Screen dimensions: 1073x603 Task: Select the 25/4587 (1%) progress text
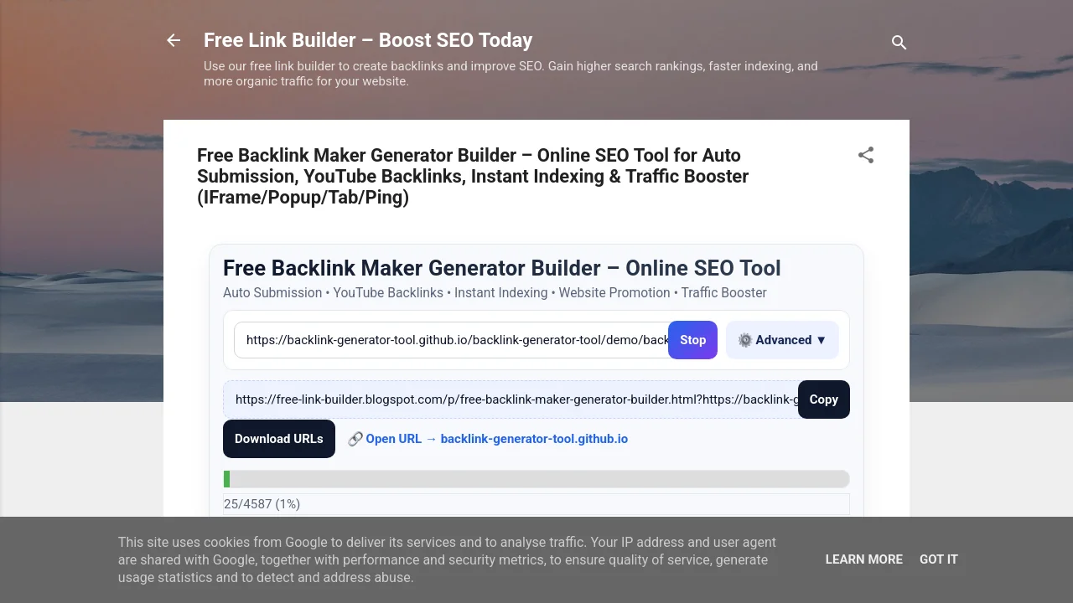(262, 504)
